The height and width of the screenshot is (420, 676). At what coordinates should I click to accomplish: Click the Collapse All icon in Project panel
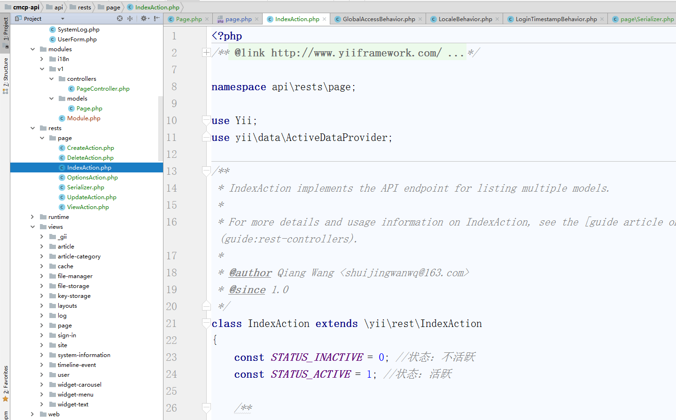click(x=130, y=19)
